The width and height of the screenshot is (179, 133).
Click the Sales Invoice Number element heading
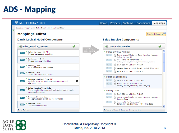pyautogui.click(x=118, y=52)
